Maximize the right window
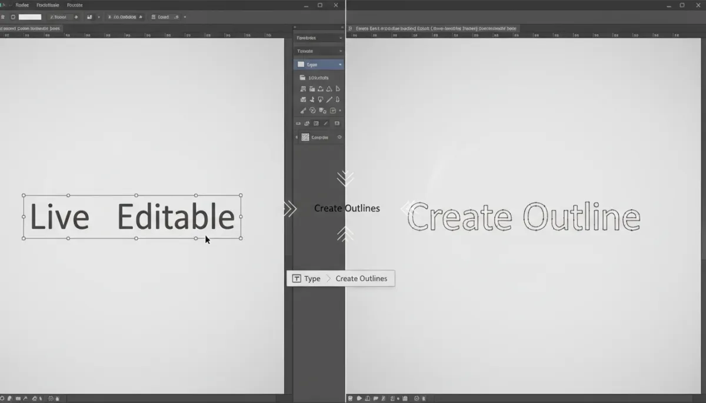 tap(682, 5)
